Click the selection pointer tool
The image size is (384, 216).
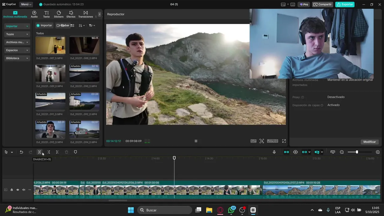pos(6,152)
